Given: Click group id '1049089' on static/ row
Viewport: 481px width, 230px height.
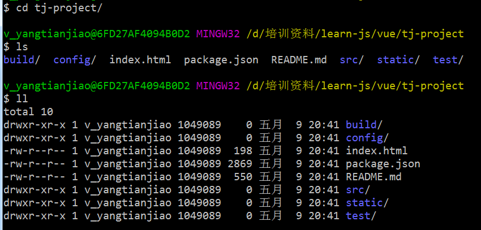Looking at the screenshot, I should (x=199, y=203).
